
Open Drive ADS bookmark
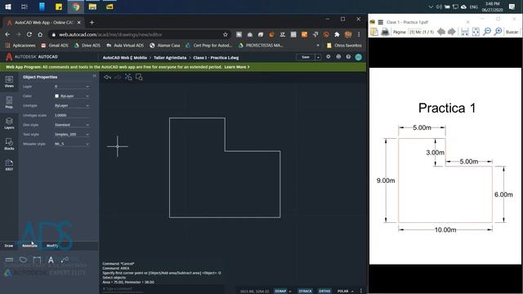[87, 46]
